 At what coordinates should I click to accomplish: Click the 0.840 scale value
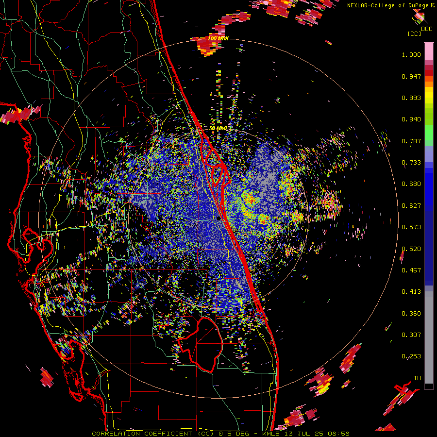click(411, 119)
